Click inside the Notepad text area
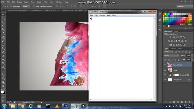Screen dimensions: 194x109 coord(121,58)
